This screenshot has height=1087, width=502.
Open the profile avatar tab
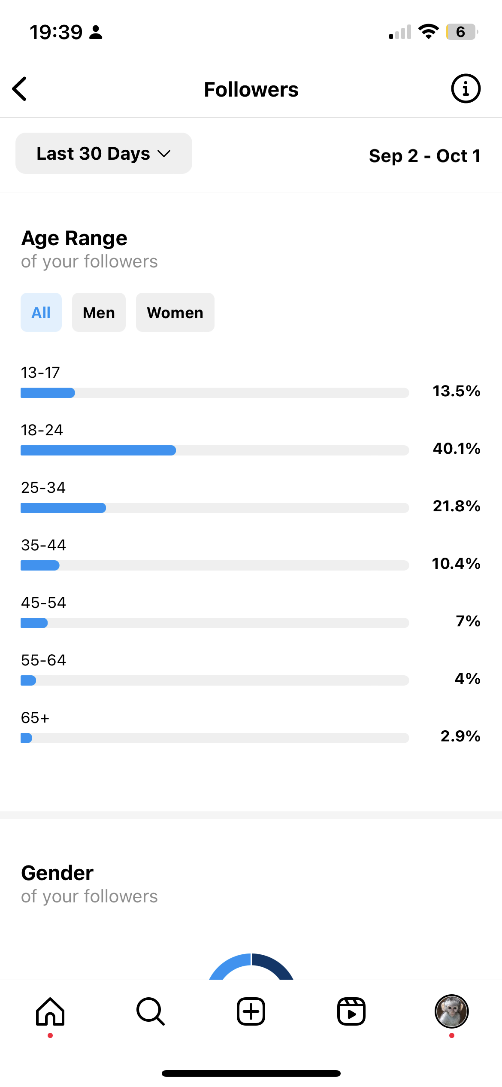coord(452,1011)
